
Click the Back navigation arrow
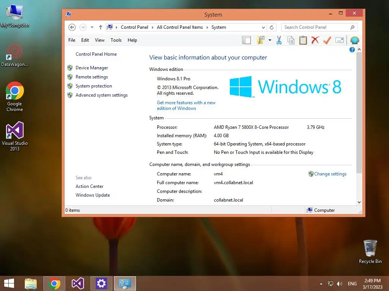pyautogui.click(x=72, y=27)
